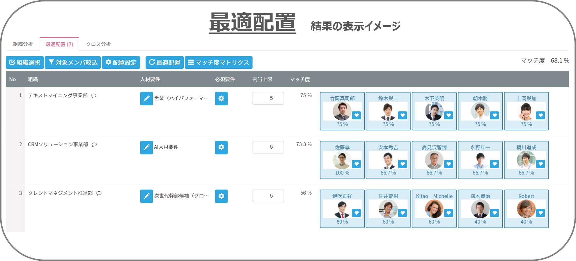Open 対象メンバ絞込 filter

click(73, 62)
